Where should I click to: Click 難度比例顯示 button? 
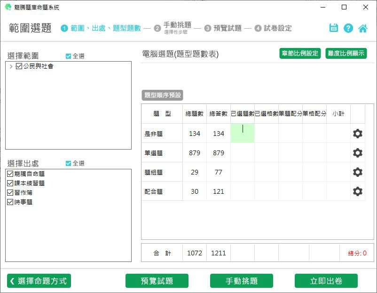[x=346, y=53]
